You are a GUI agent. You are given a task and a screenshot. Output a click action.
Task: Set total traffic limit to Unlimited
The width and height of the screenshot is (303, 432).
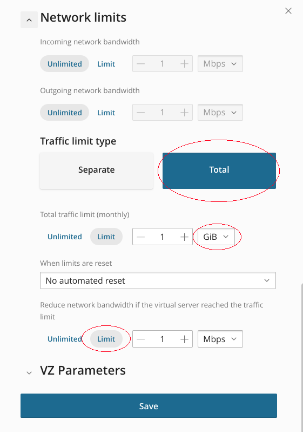click(65, 237)
